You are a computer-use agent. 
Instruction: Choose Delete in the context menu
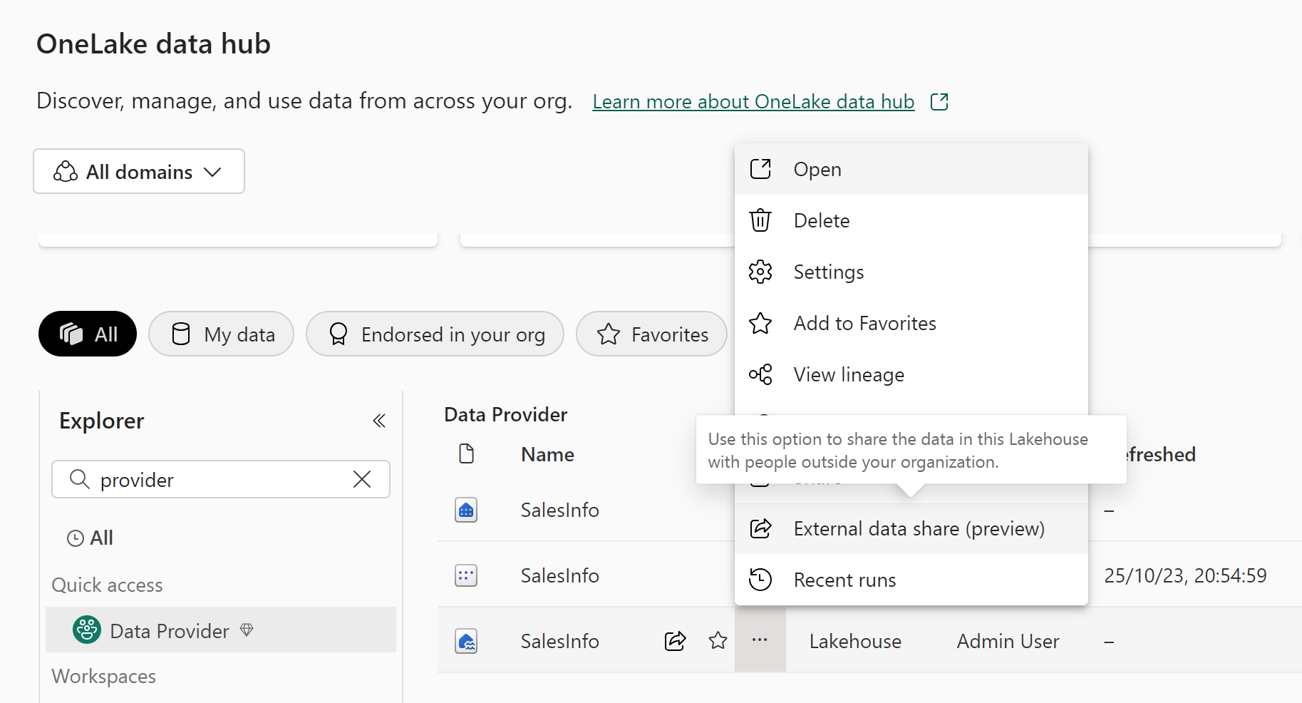point(911,221)
